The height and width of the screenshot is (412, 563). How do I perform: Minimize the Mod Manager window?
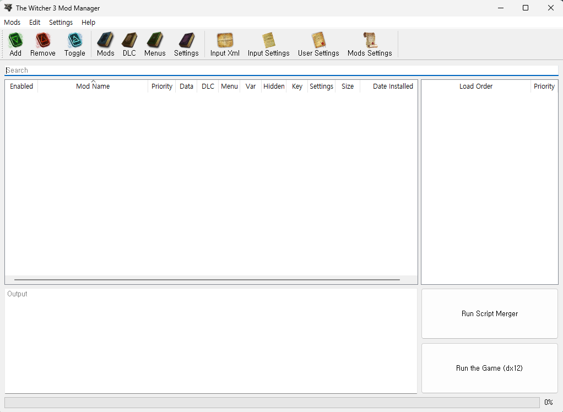[x=501, y=8]
